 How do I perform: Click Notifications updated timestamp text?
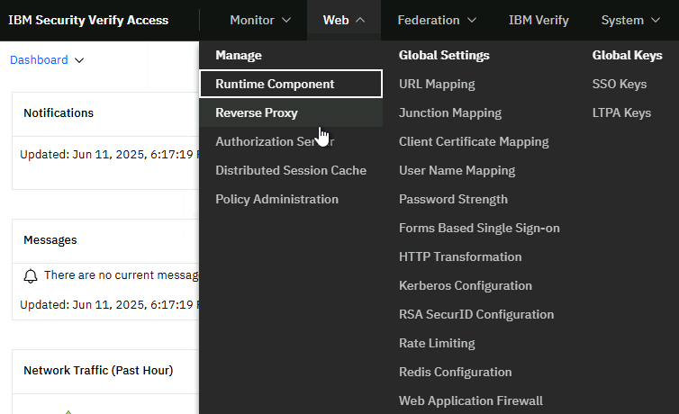(x=109, y=155)
